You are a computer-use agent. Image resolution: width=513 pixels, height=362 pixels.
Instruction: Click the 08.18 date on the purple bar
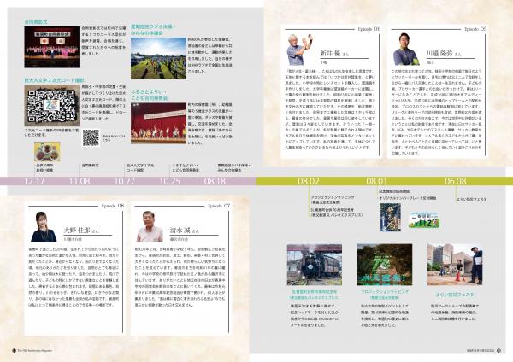point(215,181)
